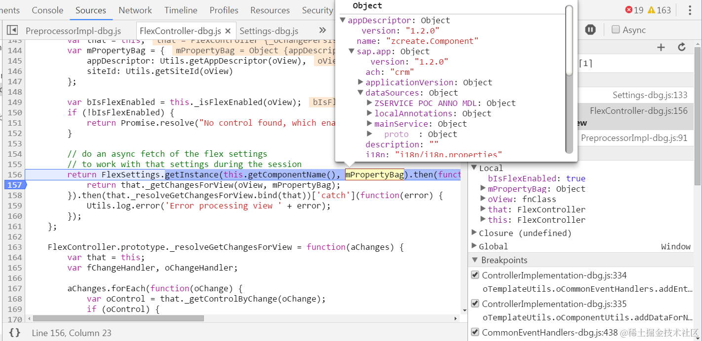Click 'Line 156, Column 23' status text
Screen dimensions: 702x341
(72, 333)
